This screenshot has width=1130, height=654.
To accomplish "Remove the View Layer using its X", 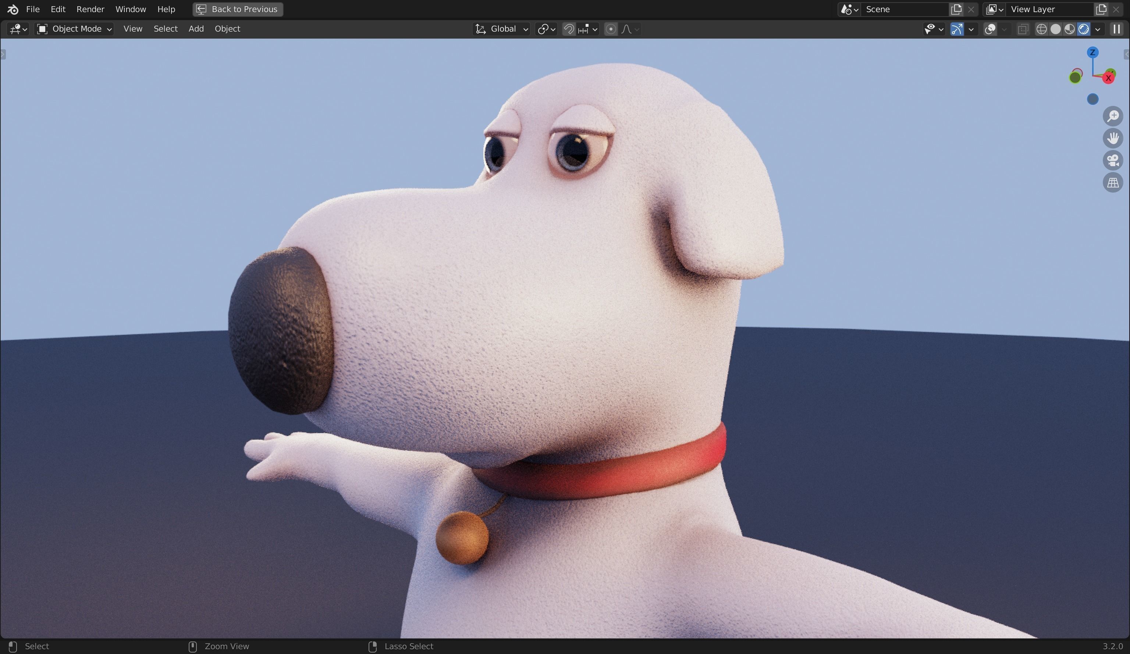I will pos(1116,9).
